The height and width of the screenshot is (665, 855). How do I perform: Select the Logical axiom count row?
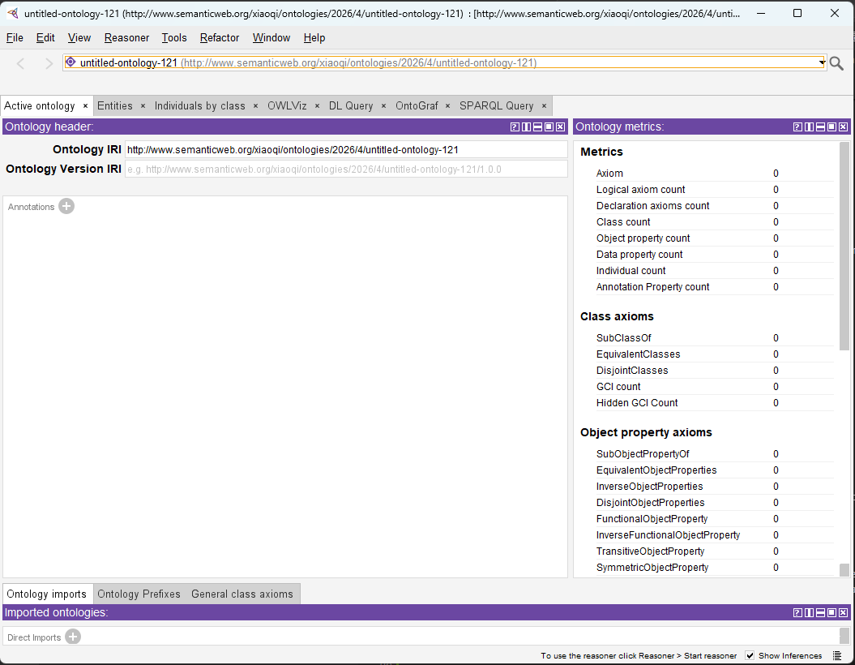(x=714, y=190)
